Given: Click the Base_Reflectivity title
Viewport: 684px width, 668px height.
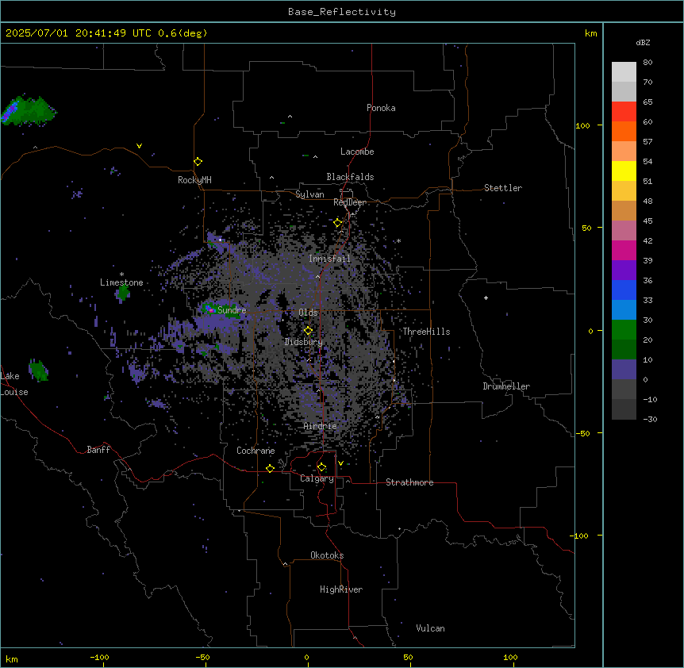Looking at the screenshot, I should coord(342,12).
